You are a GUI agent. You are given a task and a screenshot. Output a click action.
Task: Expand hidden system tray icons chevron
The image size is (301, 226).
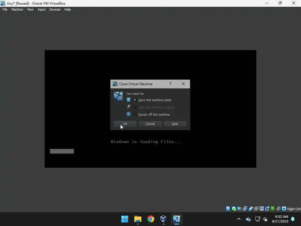point(239,219)
